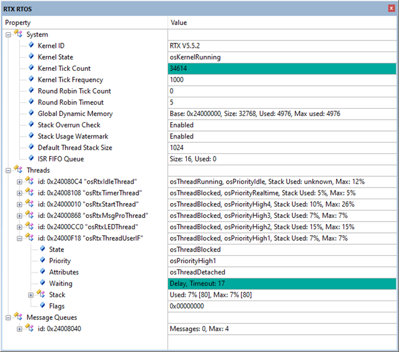Click the Kernel Tick Count icon

click(31, 68)
